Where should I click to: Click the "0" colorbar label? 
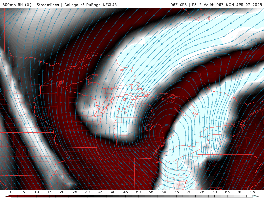tap(11, 192)
